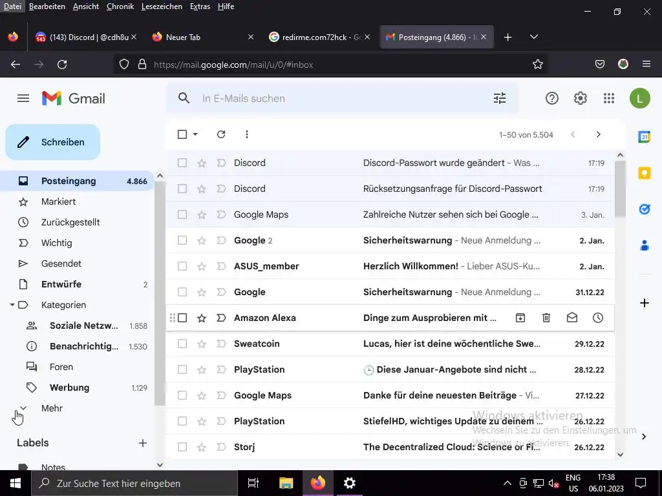Bookmark this page star icon
Screen dimensions: 662x496
click(537, 65)
